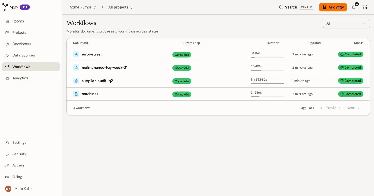
Task: Click the yggy logo icon
Action: pyautogui.click(x=5, y=7)
